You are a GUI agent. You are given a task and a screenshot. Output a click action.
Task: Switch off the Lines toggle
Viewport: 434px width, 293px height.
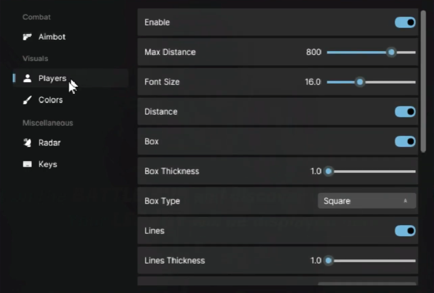pyautogui.click(x=405, y=231)
